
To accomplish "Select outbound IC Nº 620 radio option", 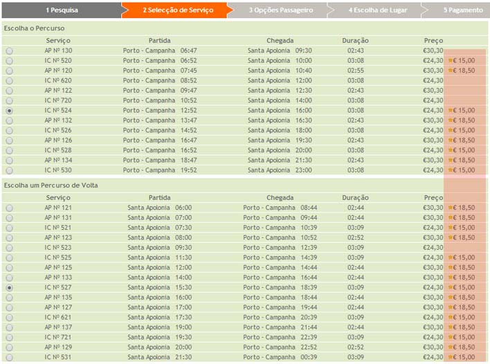I will 9,81.
